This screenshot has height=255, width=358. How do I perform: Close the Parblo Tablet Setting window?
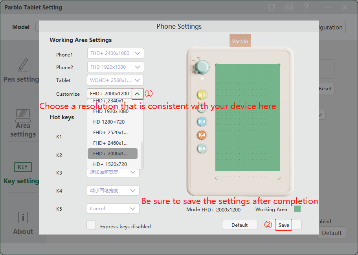pos(345,7)
